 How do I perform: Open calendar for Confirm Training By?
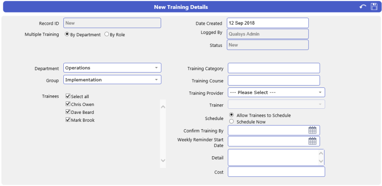(x=312, y=130)
